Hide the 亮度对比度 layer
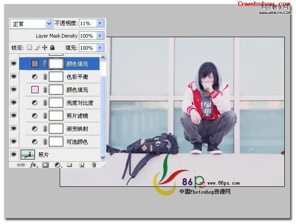 (14, 103)
